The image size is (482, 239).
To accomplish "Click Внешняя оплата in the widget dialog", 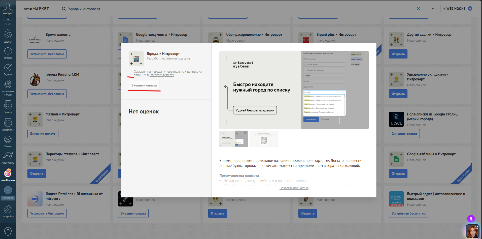I will pyautogui.click(x=144, y=85).
